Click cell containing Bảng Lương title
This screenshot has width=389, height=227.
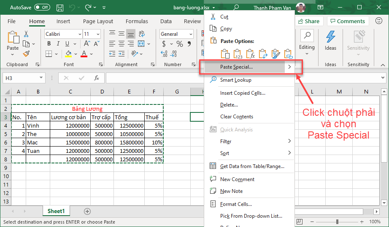(87, 109)
